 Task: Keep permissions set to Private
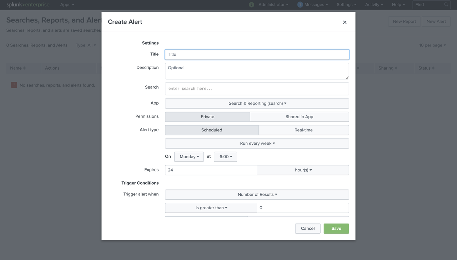pos(207,116)
